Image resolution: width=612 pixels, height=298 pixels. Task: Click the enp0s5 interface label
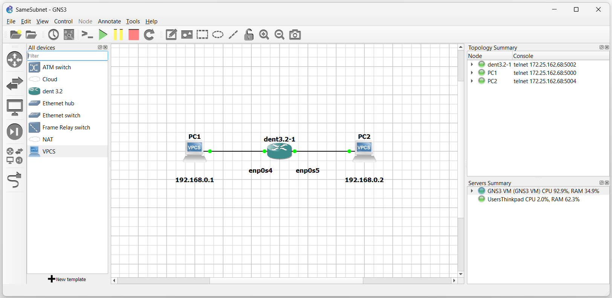tap(308, 170)
